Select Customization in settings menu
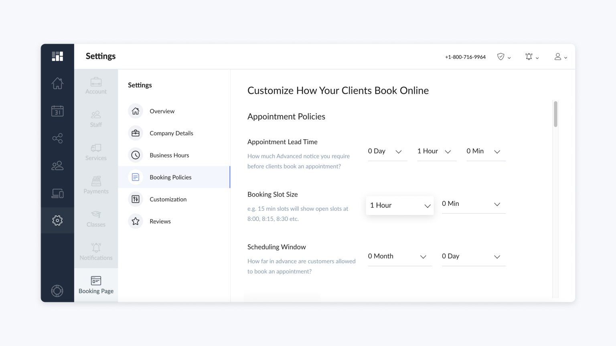Image resolution: width=616 pixels, height=346 pixels. coord(174,199)
